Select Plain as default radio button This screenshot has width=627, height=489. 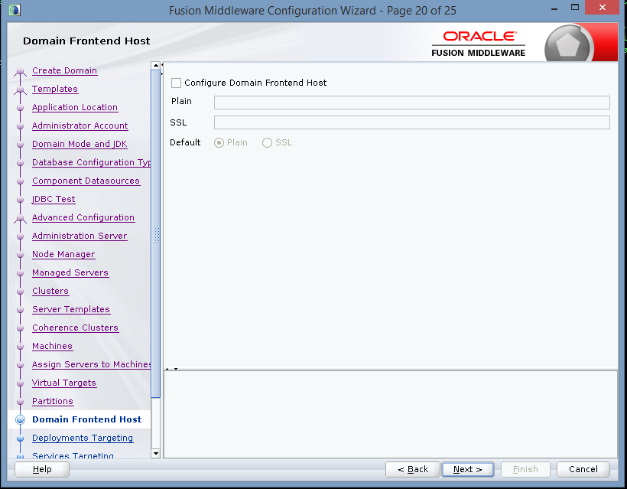tap(219, 143)
